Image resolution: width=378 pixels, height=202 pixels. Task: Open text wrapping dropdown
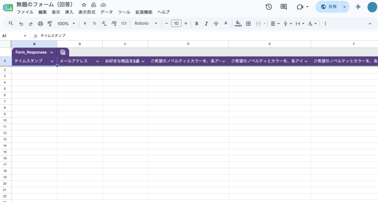[x=300, y=23]
